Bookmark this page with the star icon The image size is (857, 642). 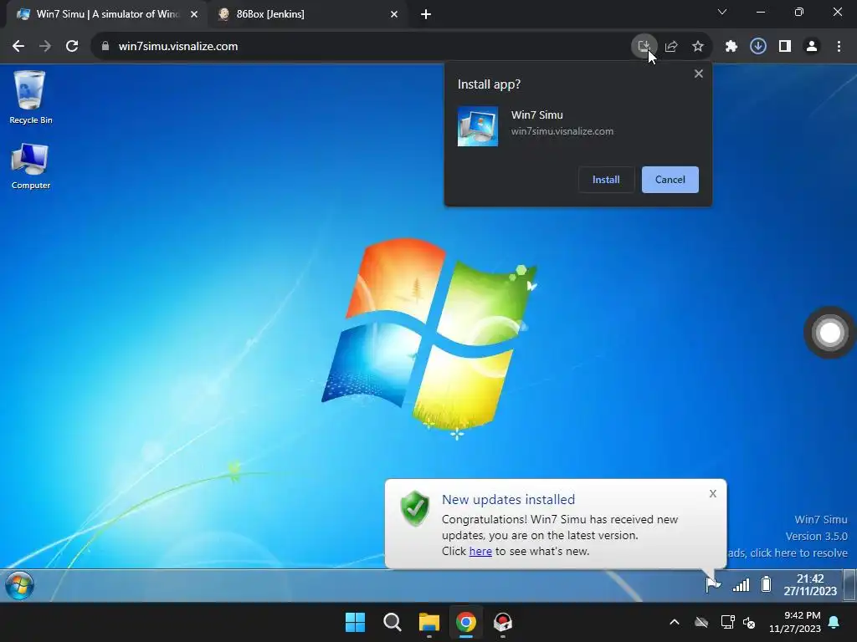698,47
